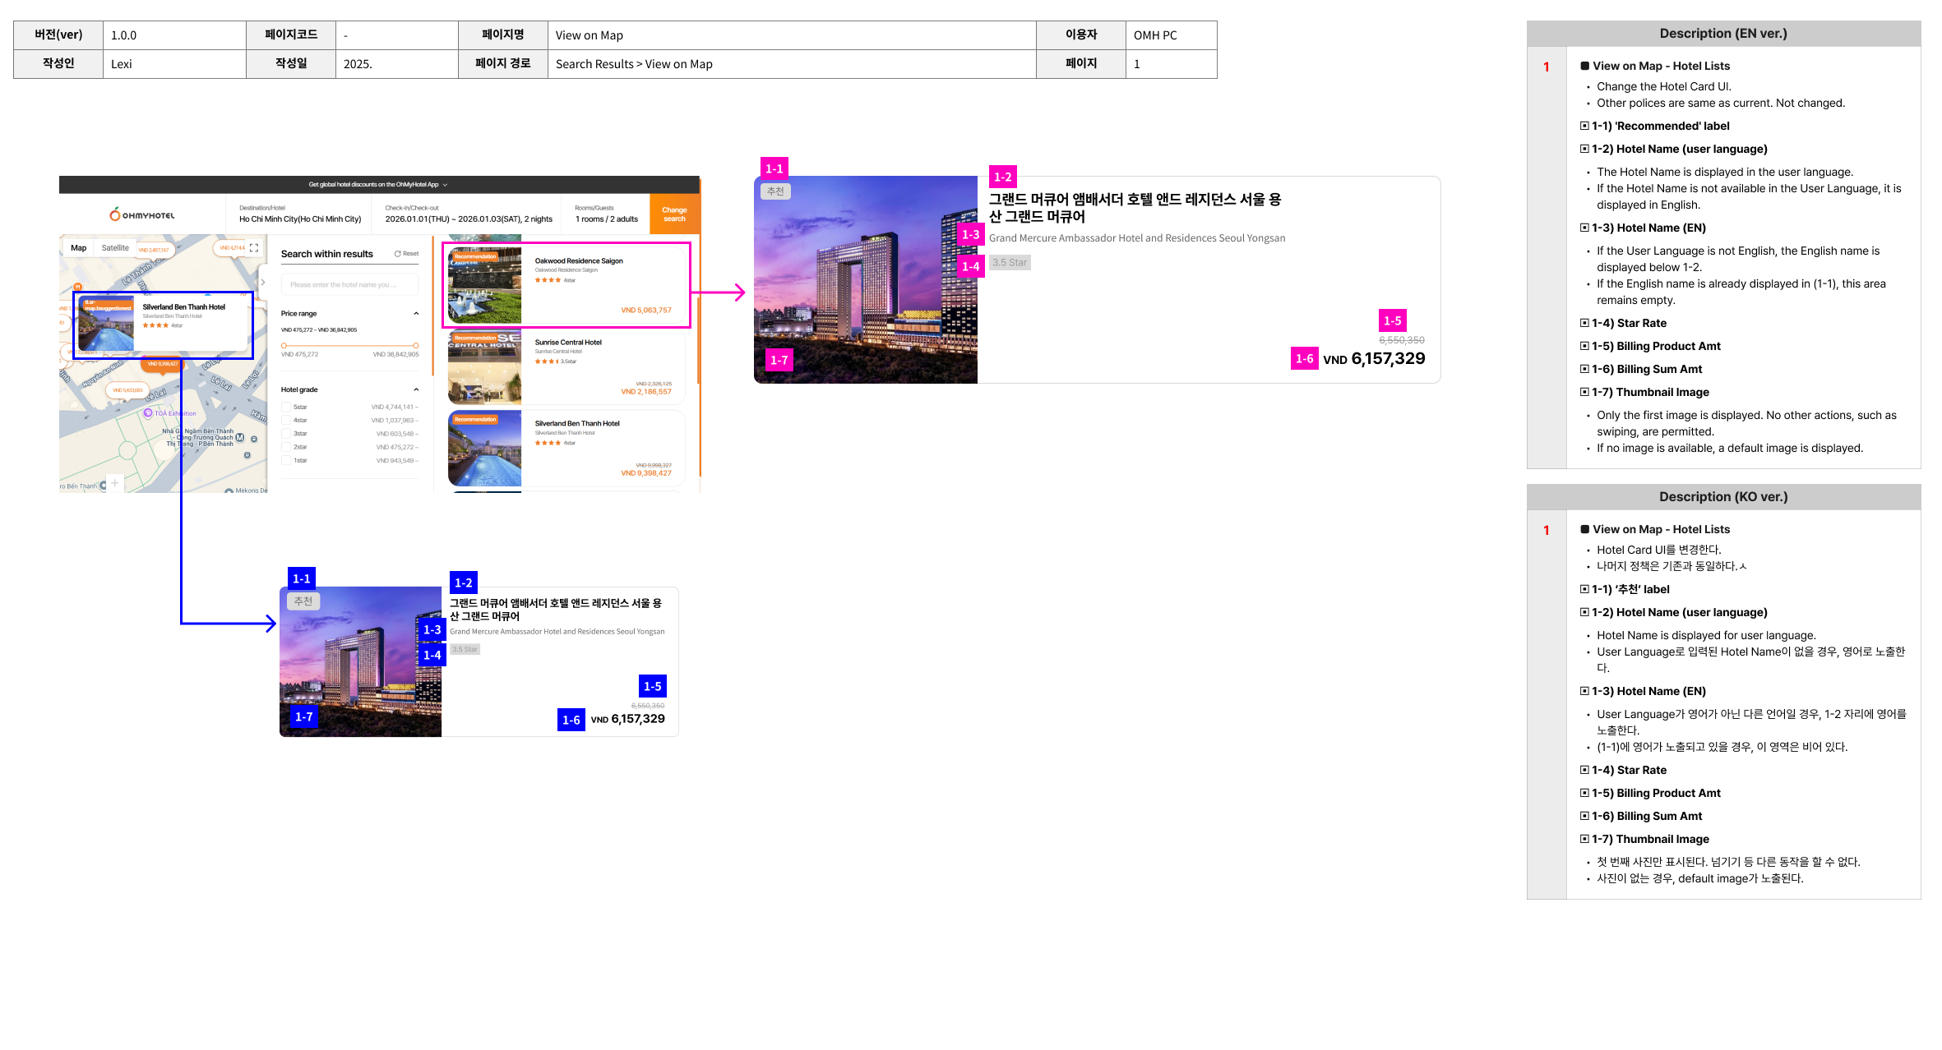Viewport: 1942px width, 1050px height.
Task: Click the restaurant pin on the map
Action: tap(78, 287)
